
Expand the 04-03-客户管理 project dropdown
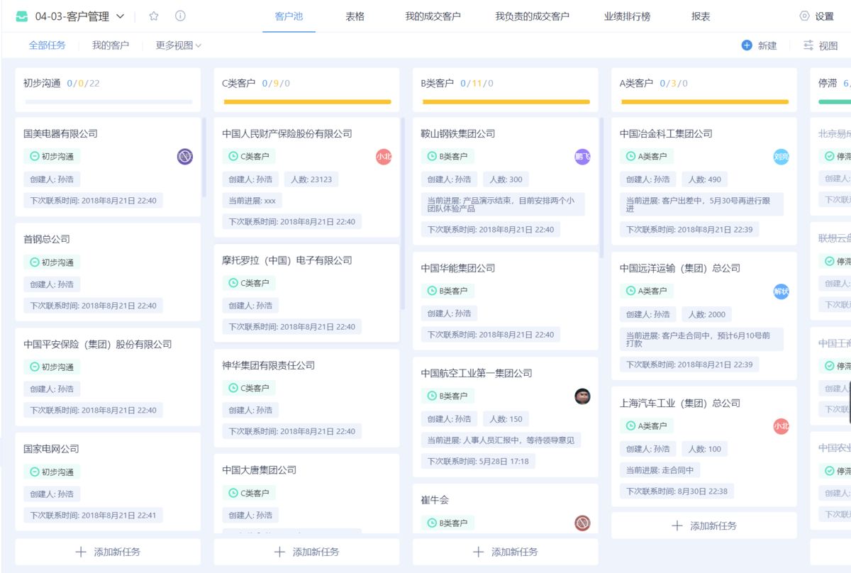(x=120, y=16)
